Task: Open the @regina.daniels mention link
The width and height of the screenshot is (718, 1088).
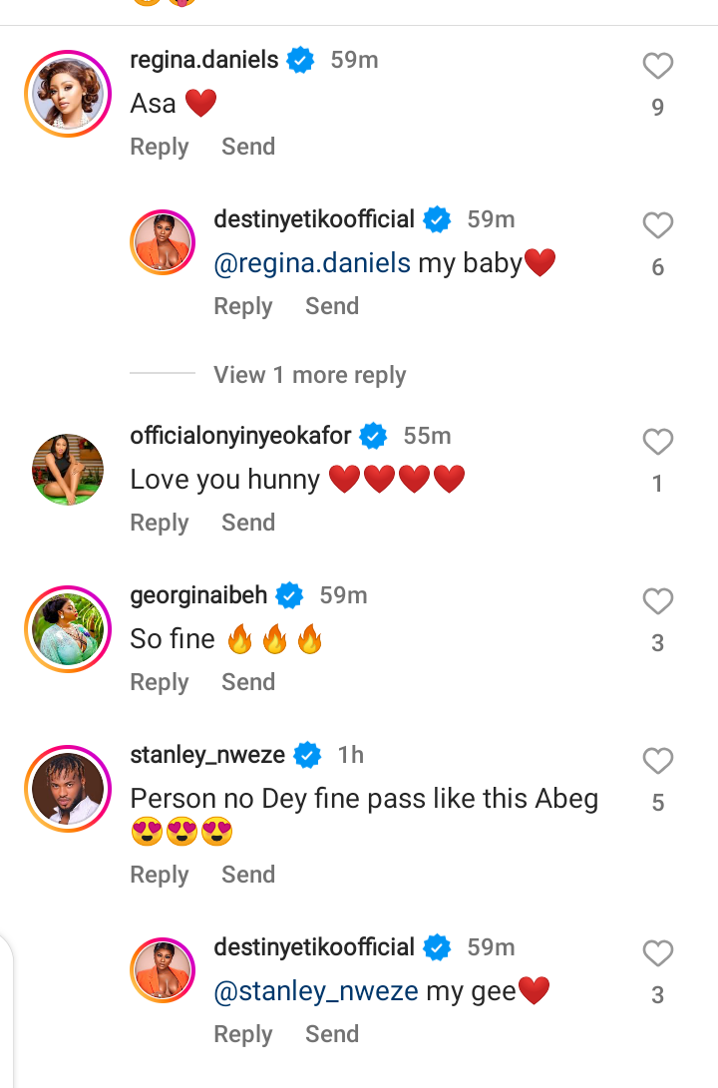Action: tap(312, 263)
